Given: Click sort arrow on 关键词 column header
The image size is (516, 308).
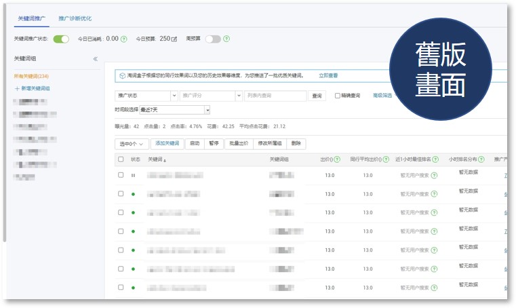Looking at the screenshot, I should coord(165,160).
